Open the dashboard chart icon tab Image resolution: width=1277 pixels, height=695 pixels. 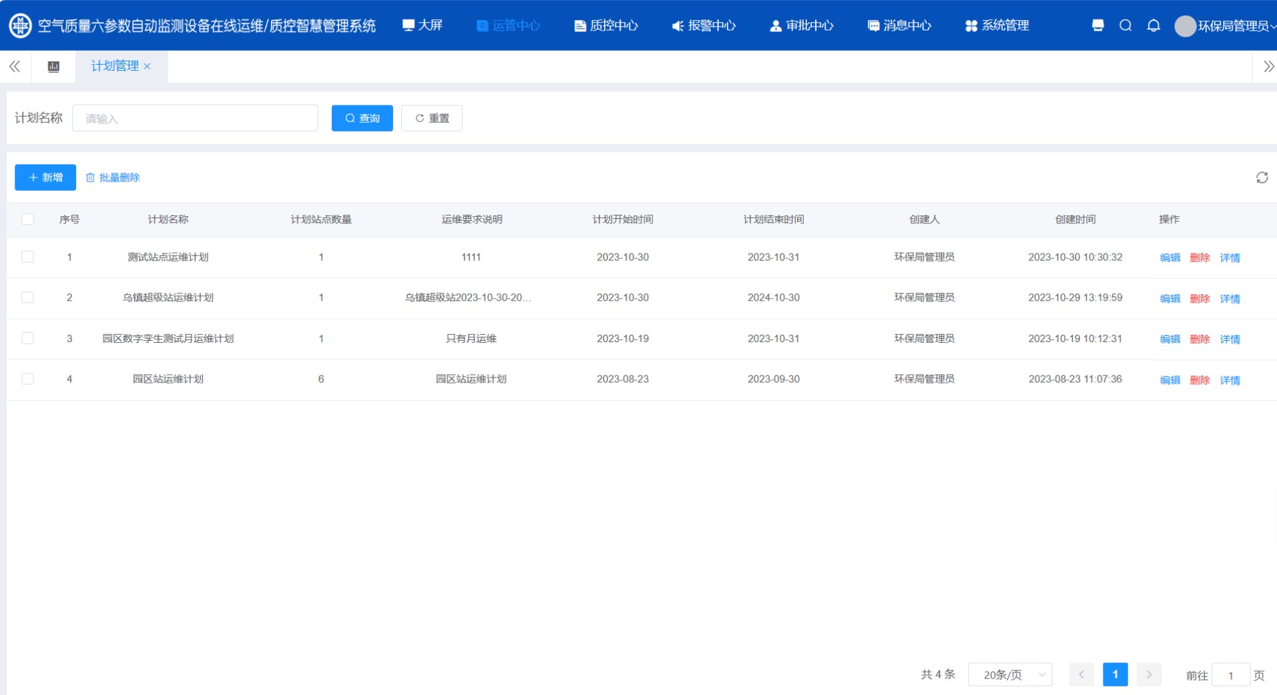pyautogui.click(x=53, y=67)
